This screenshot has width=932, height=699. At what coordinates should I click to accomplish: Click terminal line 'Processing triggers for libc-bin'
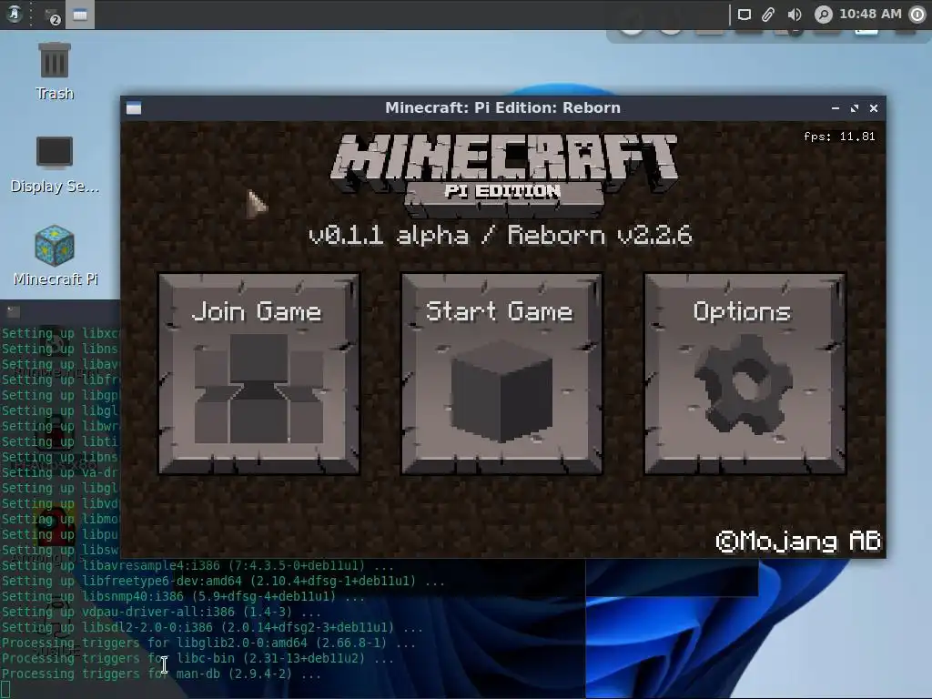tap(198, 658)
